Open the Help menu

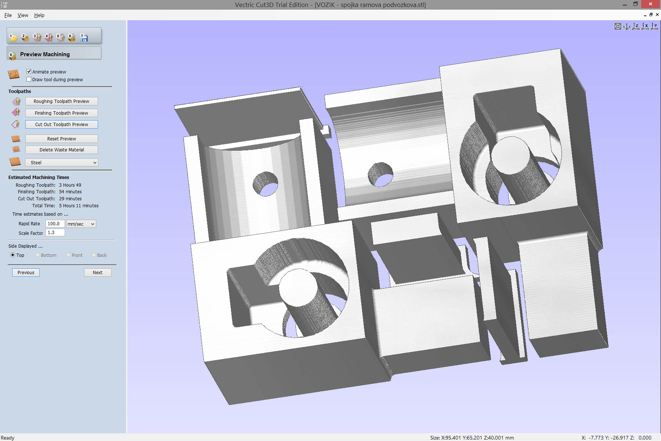[x=39, y=15]
